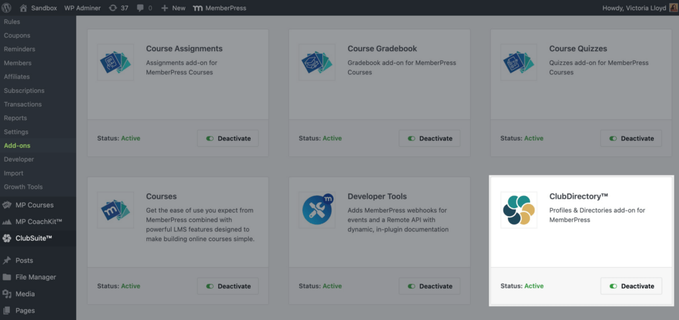The height and width of the screenshot is (320, 679).
Task: Click the Course Gradebook add-on icon
Action: point(317,62)
